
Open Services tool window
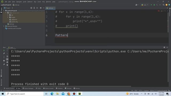(77, 88)
